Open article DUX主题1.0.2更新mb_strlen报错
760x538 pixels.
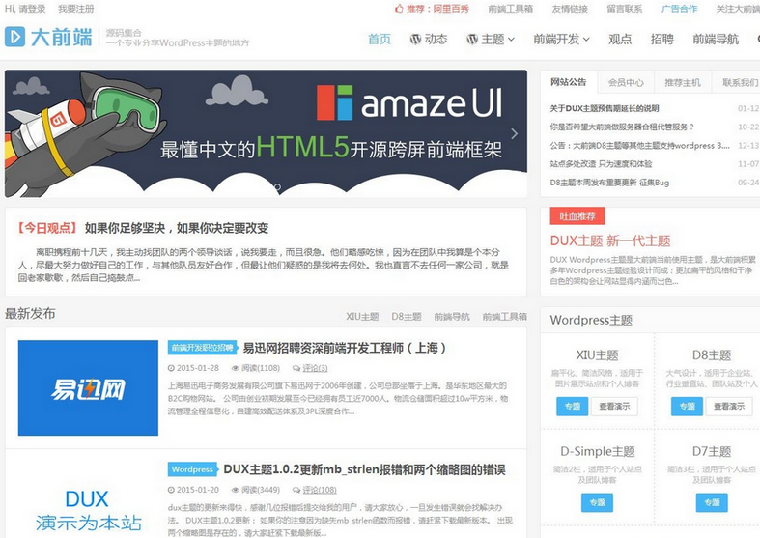364,469
